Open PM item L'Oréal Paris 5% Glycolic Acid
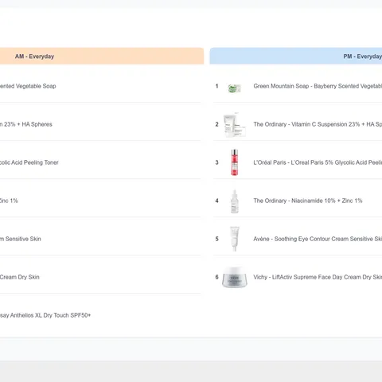 tap(318, 162)
